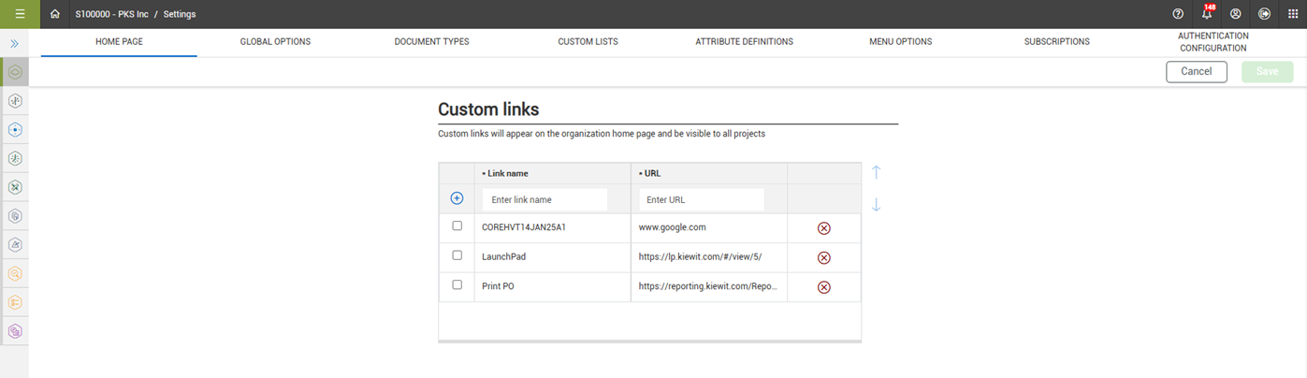The image size is (1307, 378).
Task: Open the notifications bell
Action: [x=1207, y=14]
